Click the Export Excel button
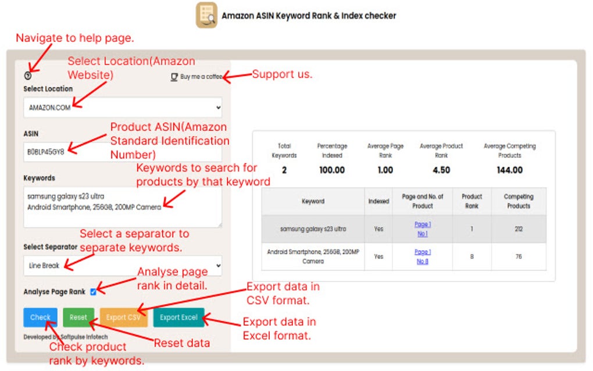Viewport: 593px width, 371px height. [x=178, y=318]
